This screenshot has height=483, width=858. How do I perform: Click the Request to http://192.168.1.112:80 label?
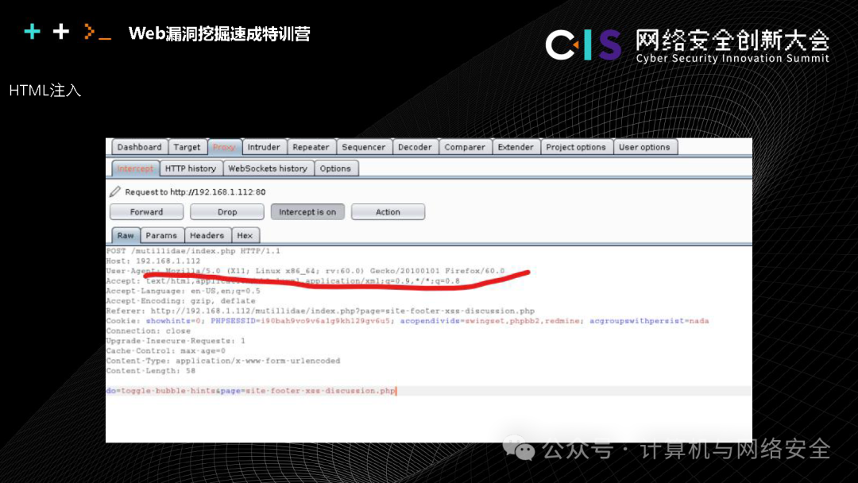195,192
